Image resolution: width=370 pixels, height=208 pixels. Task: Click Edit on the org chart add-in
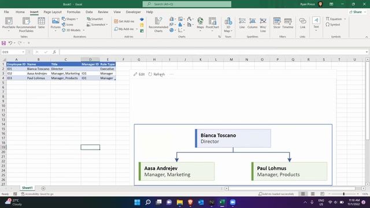pyautogui.click(x=139, y=75)
